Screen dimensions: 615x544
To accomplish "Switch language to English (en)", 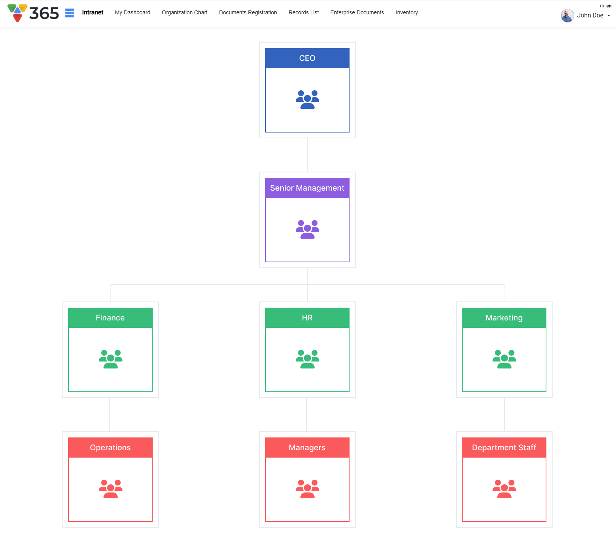I will [609, 6].
